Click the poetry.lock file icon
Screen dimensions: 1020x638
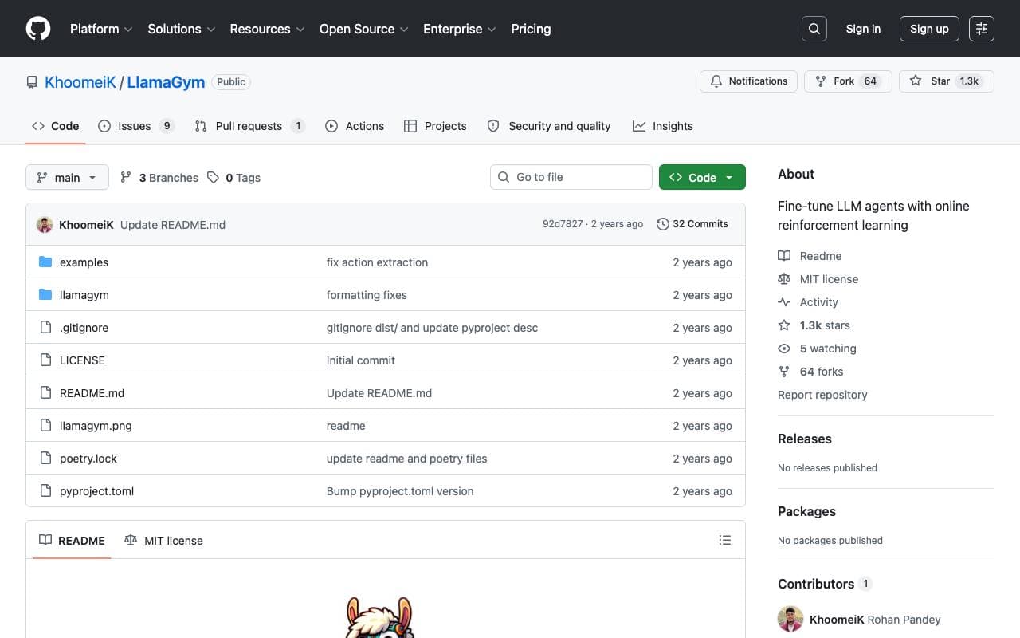point(45,459)
